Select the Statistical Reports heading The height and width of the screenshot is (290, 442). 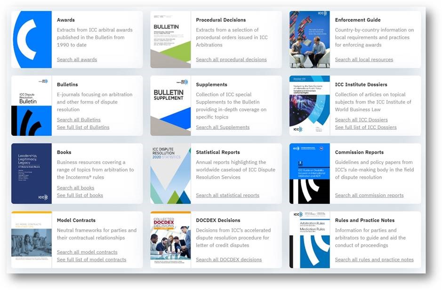click(x=218, y=152)
